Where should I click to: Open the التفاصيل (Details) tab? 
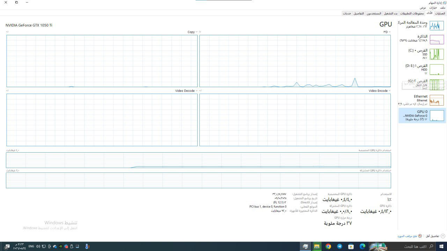click(359, 13)
